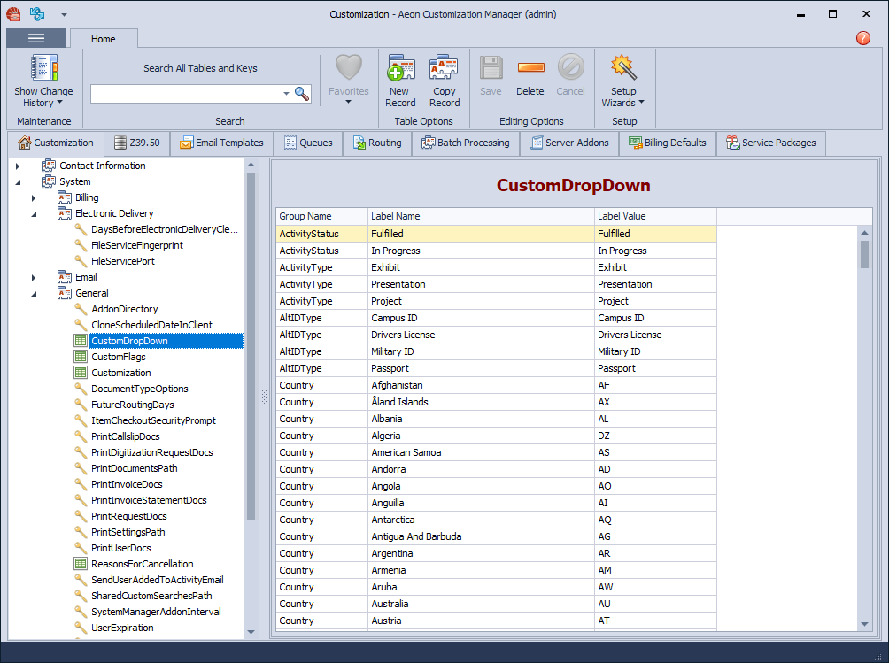The width and height of the screenshot is (889, 663).
Task: Click the New Record icon
Action: pyautogui.click(x=400, y=69)
